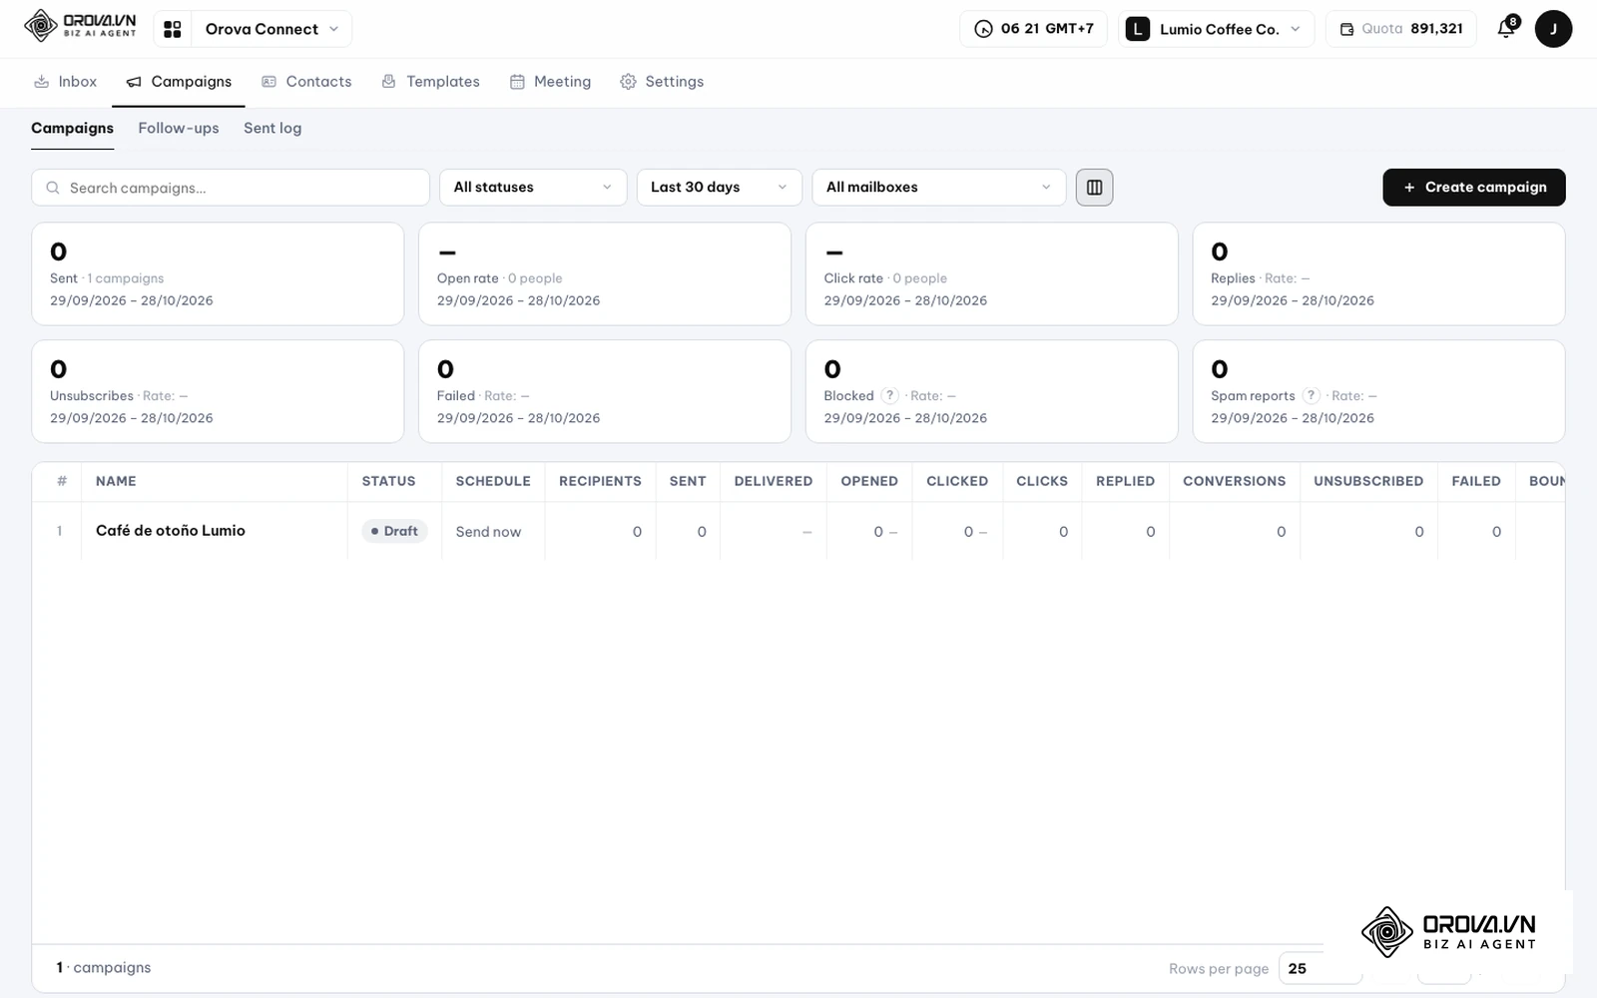Open the Rows per page 25 dropdown
This screenshot has width=1597, height=998.
[1320, 968]
